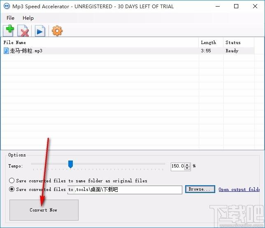Minimize the Mp3 Speed Accelerator window
The height and width of the screenshot is (228, 265).
click(x=218, y=7)
